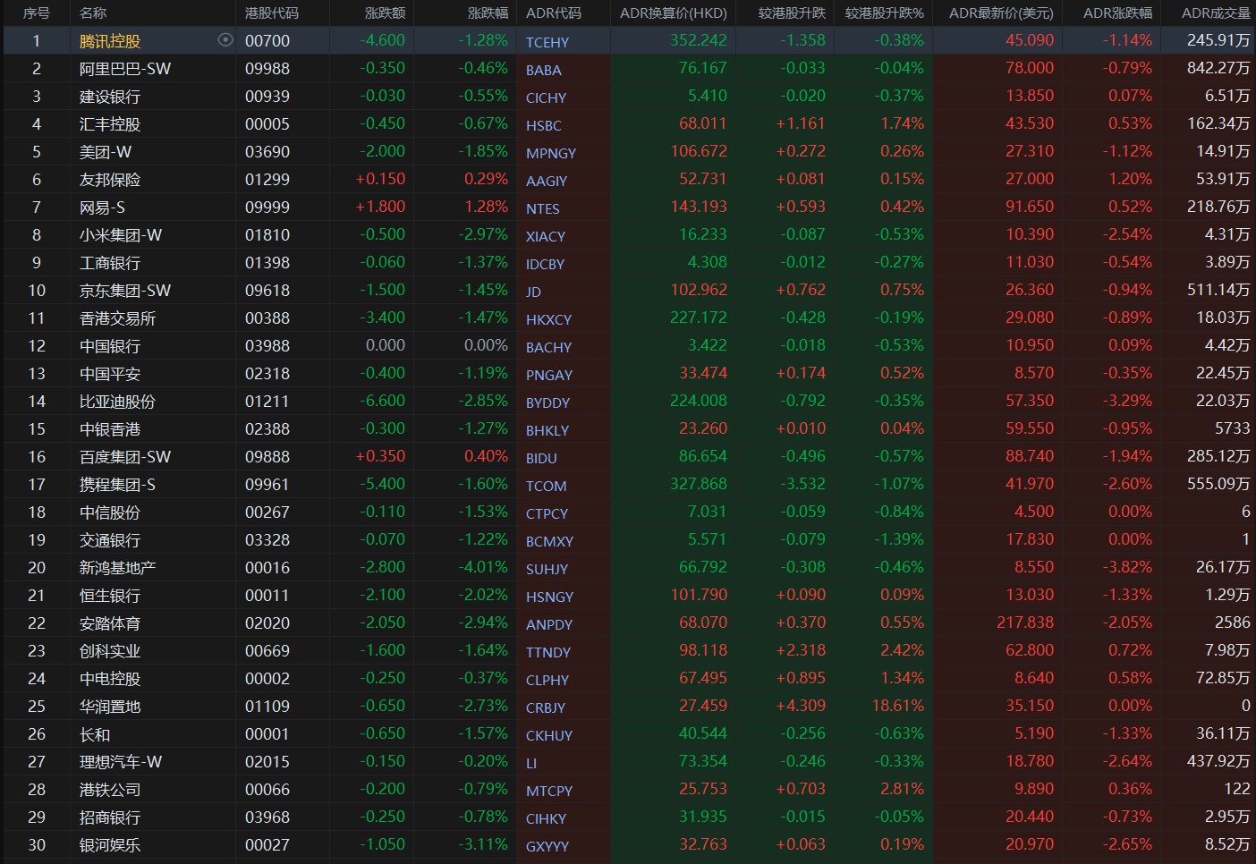The width and height of the screenshot is (1256, 864).
Task: Click ADR code TCEHY
Action: click(x=547, y=42)
